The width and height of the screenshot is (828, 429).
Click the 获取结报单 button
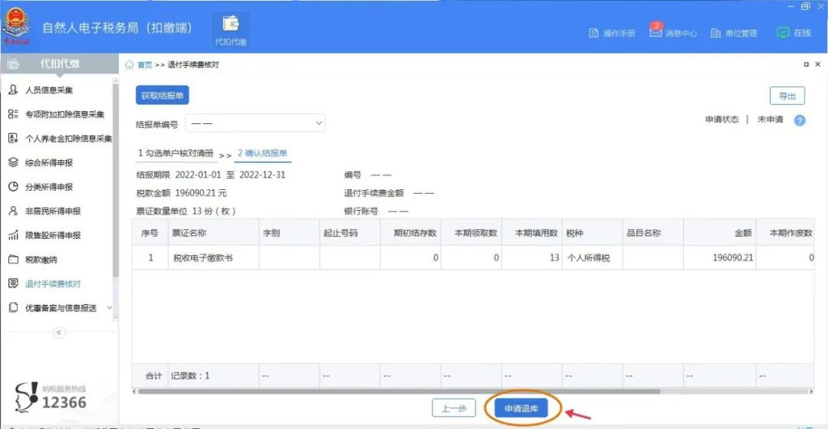tap(162, 96)
